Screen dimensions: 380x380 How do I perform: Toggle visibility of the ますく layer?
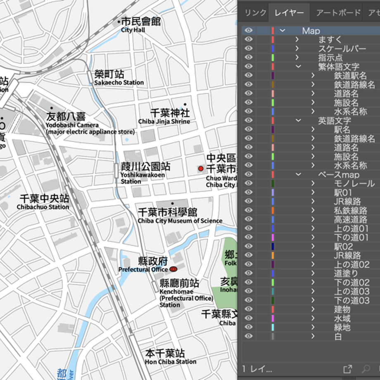click(249, 39)
